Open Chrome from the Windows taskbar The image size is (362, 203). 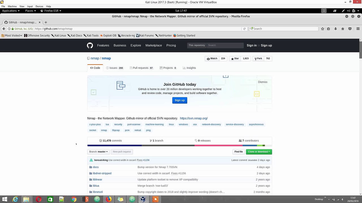(x=74, y=199)
